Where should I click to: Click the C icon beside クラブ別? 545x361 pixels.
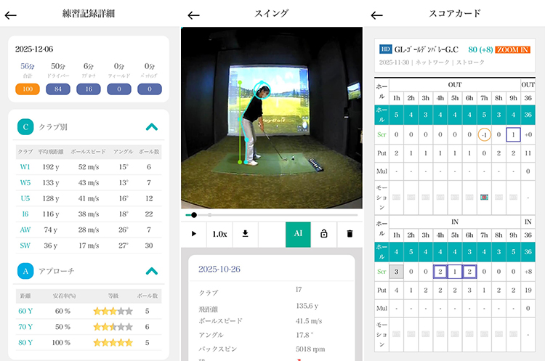coord(25,127)
